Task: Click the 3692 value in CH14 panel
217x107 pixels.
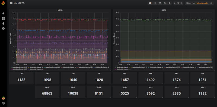Action: tap(151, 93)
